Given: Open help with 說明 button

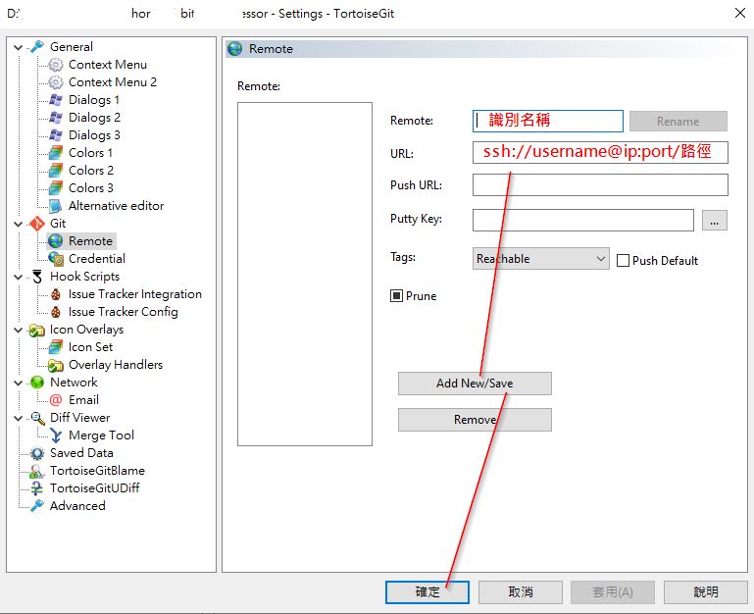Looking at the screenshot, I should pos(705,591).
